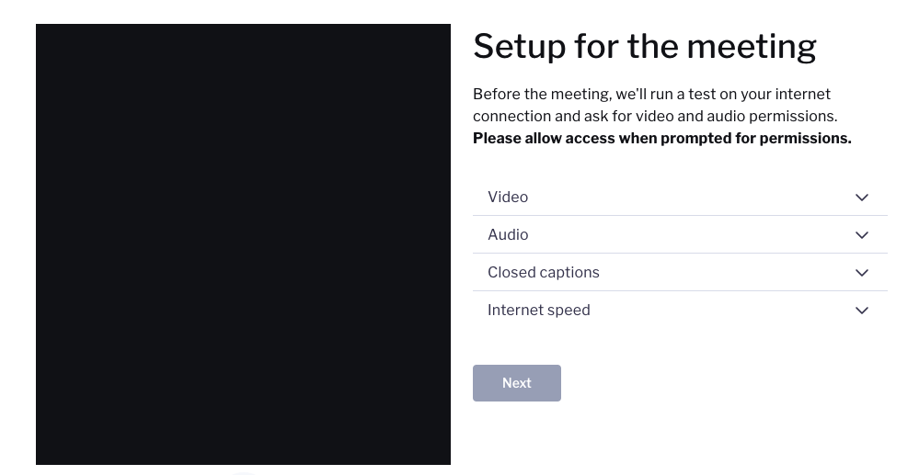Select the "Video" label text

point(508,198)
